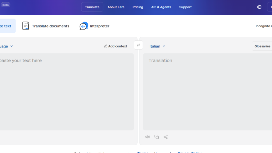Click the Add context pencil icon

[105, 46]
